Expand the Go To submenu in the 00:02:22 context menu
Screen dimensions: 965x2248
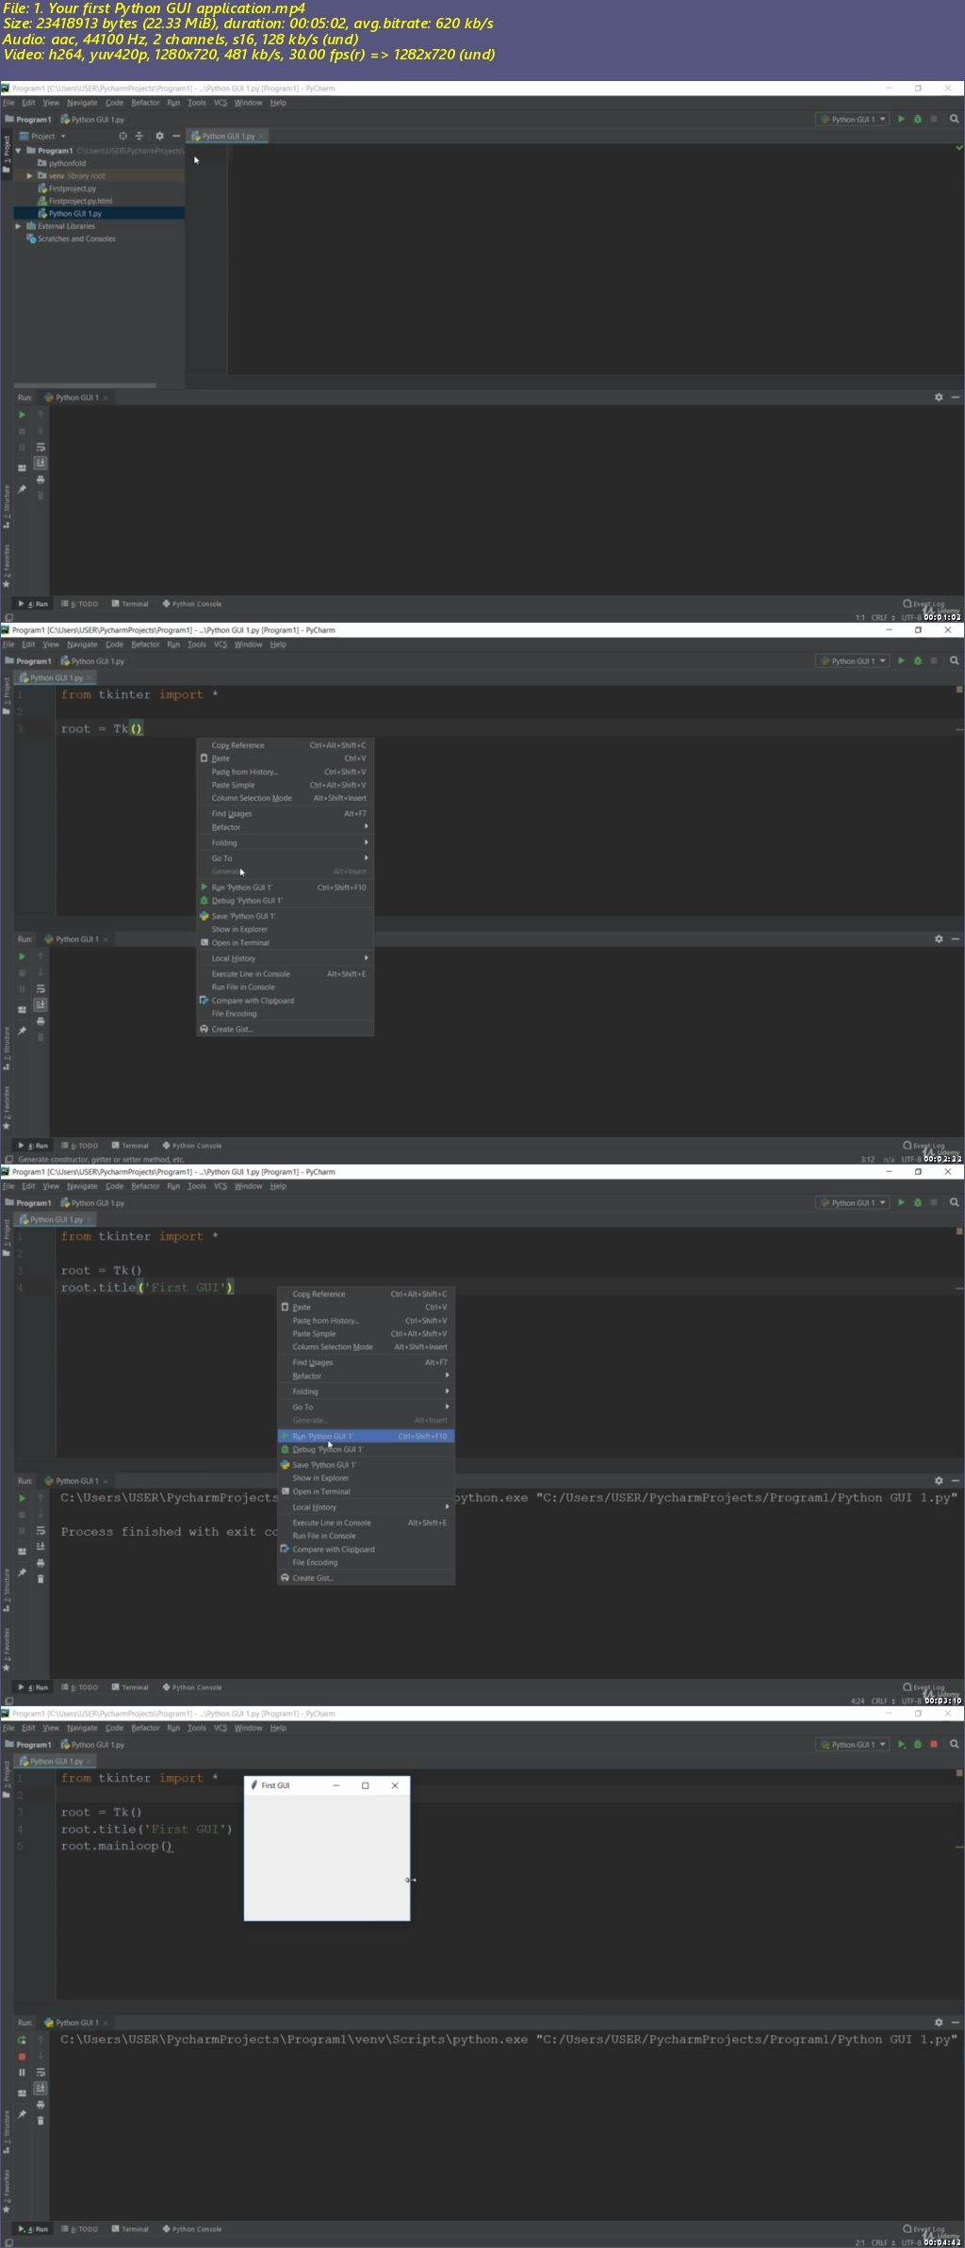coord(286,858)
